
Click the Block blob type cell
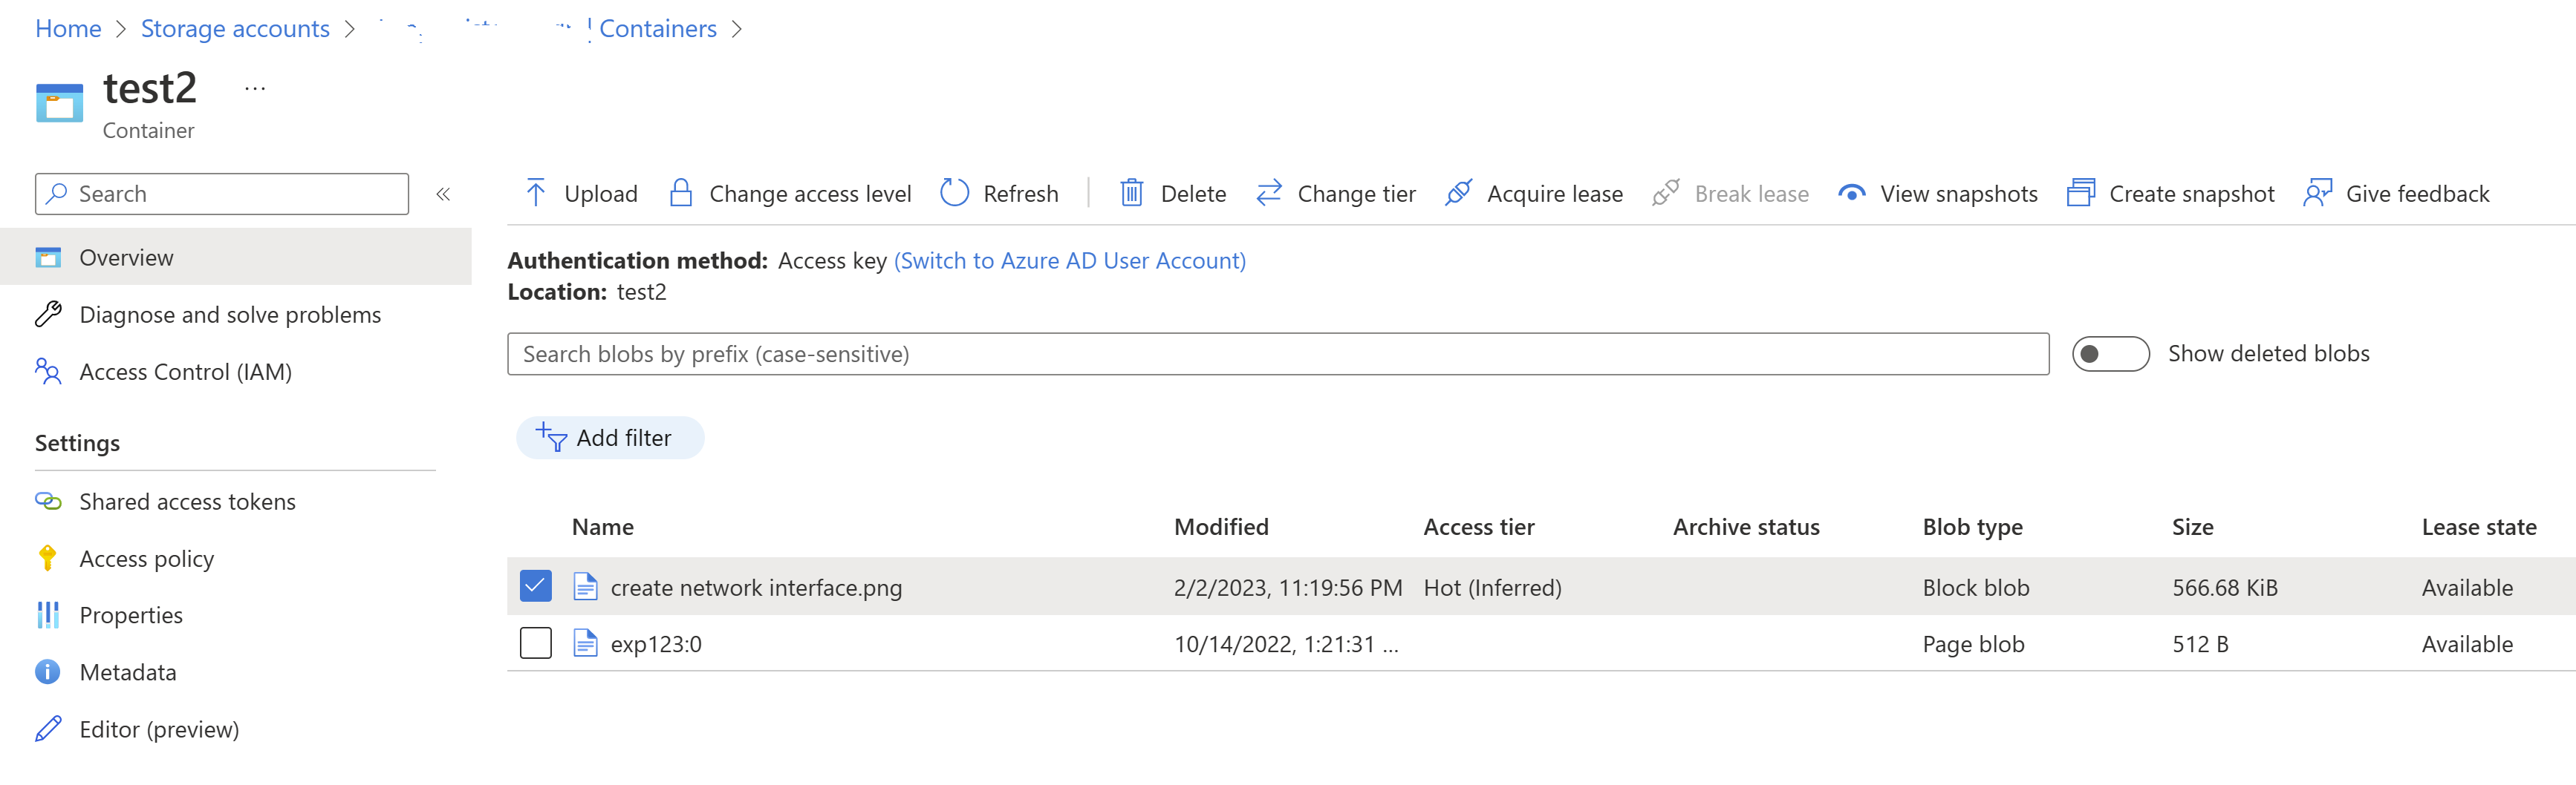[1976, 587]
